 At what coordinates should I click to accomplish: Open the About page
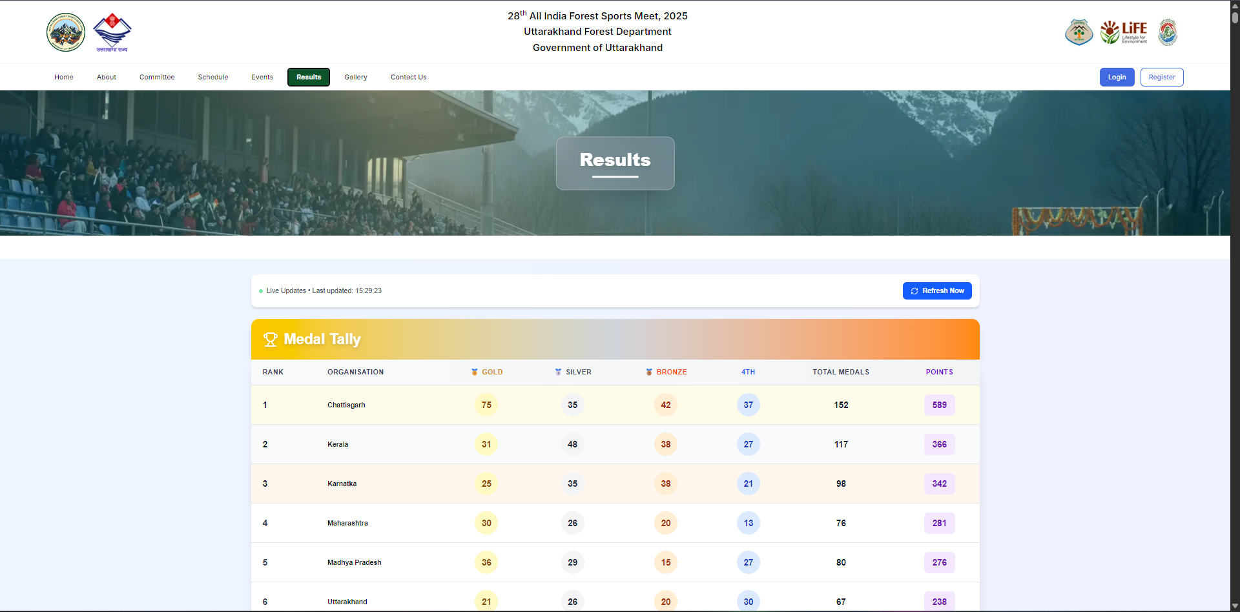pyautogui.click(x=107, y=77)
